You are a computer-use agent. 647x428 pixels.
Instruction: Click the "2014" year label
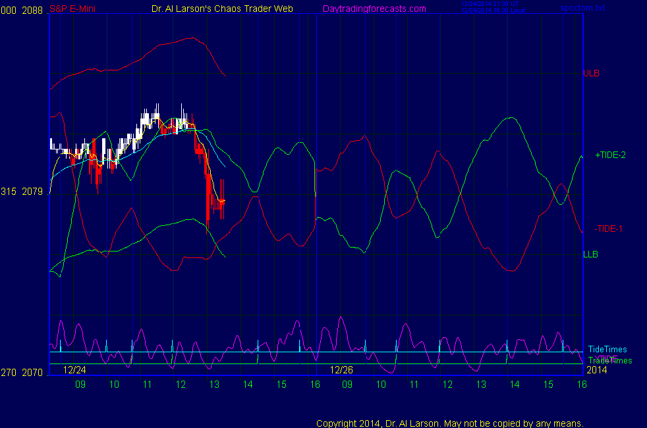click(597, 370)
